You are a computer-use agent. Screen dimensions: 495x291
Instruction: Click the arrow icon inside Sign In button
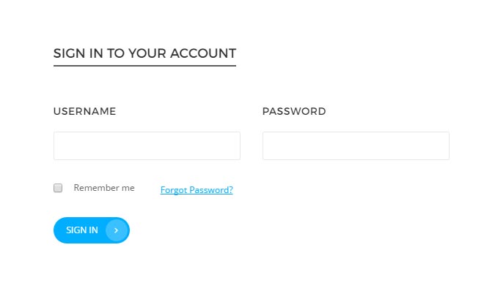[116, 230]
